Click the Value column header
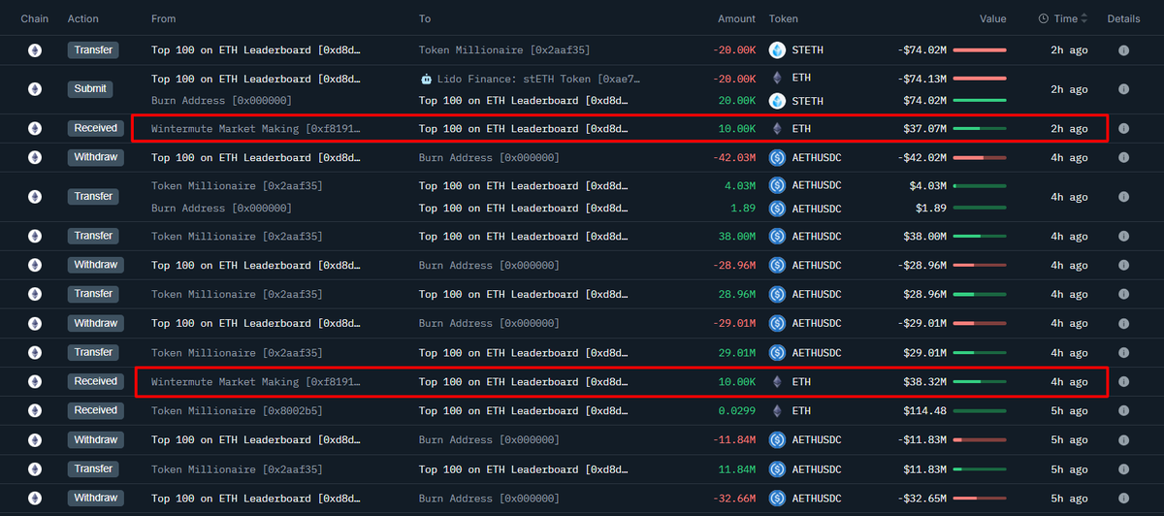This screenshot has width=1164, height=516. tap(992, 18)
